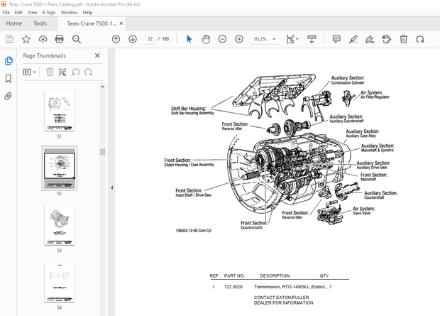Rotate page clockwise in thumbnails panel

point(89,72)
